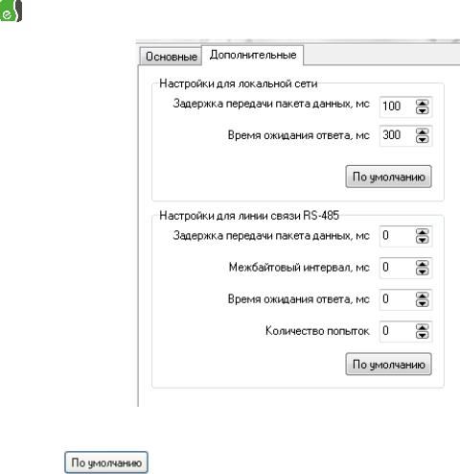The image size is (460, 474).
Task: Decrease local network packet delay value 100
Action: tap(423, 110)
